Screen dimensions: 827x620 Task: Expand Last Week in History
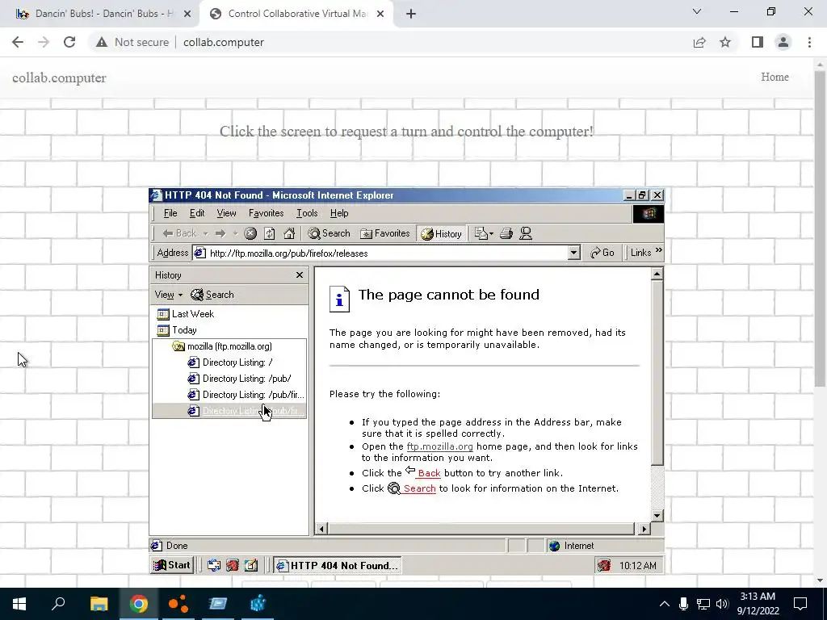point(186,314)
